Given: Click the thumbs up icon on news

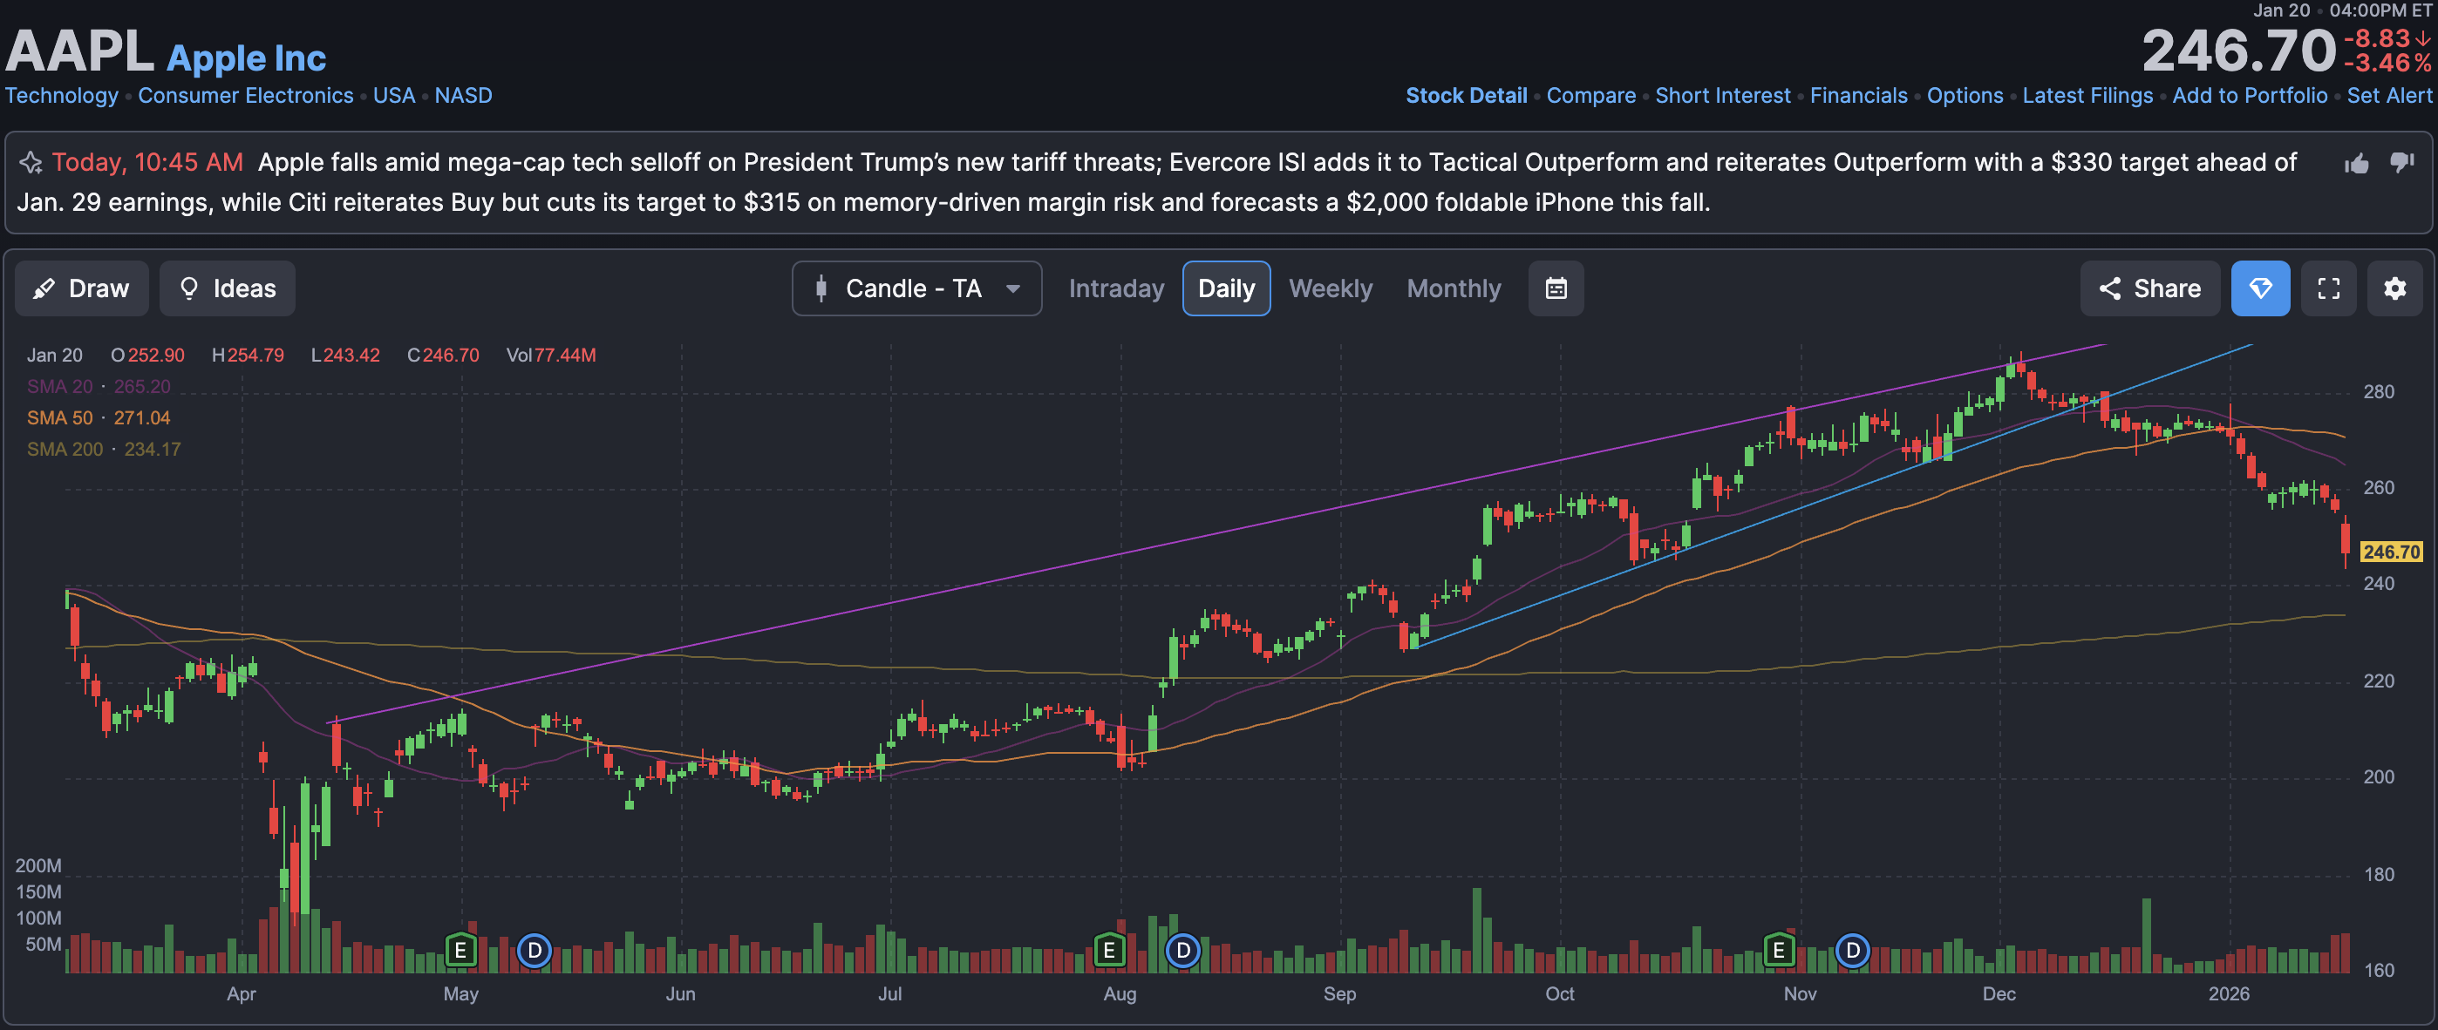Looking at the screenshot, I should click(x=2356, y=164).
